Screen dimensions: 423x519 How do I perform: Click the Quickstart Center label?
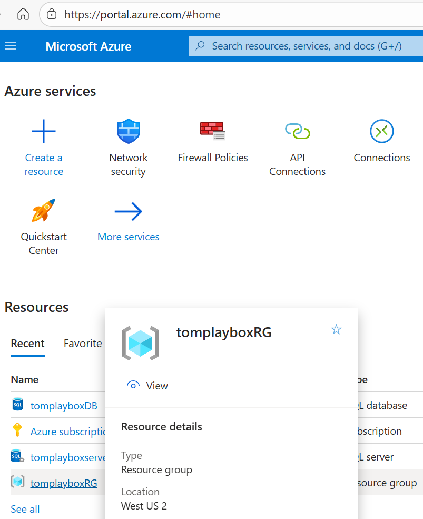click(x=44, y=243)
